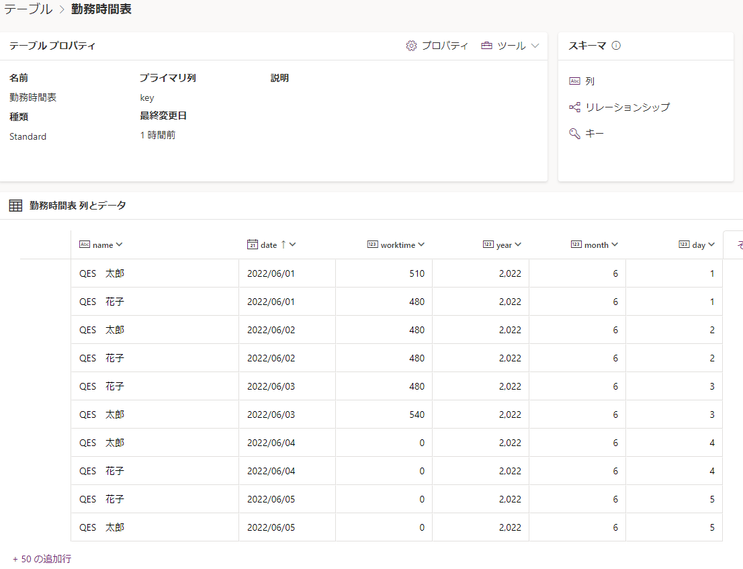
Task: Expand the ツール dropdown chevron
Action: pos(535,46)
